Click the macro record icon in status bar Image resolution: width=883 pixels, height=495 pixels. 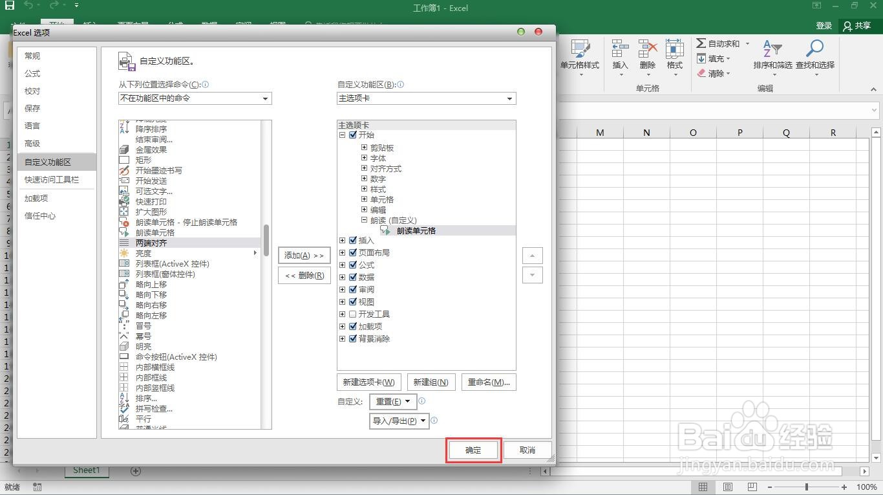[x=37, y=487]
